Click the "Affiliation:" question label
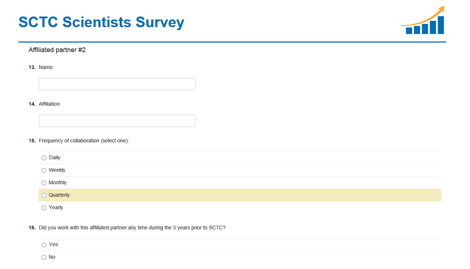 (x=50, y=104)
